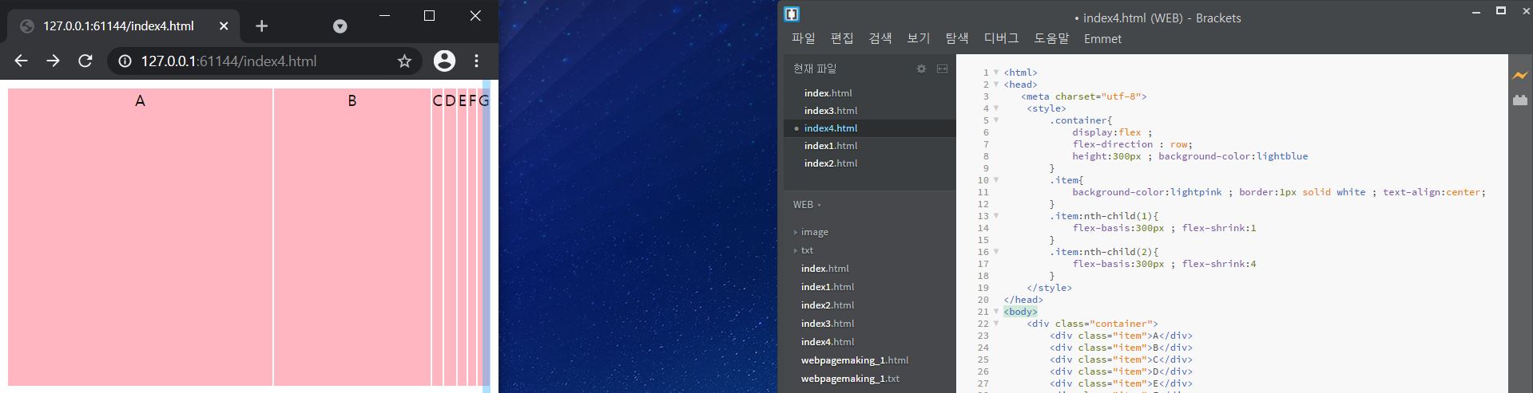The height and width of the screenshot is (393, 1533).
Task: Open a new Chrome tab
Action: 261,26
